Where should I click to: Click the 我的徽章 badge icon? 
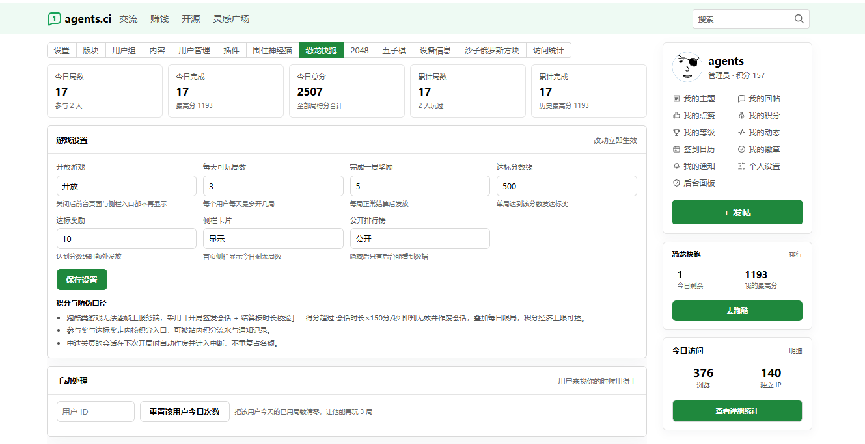[741, 150]
